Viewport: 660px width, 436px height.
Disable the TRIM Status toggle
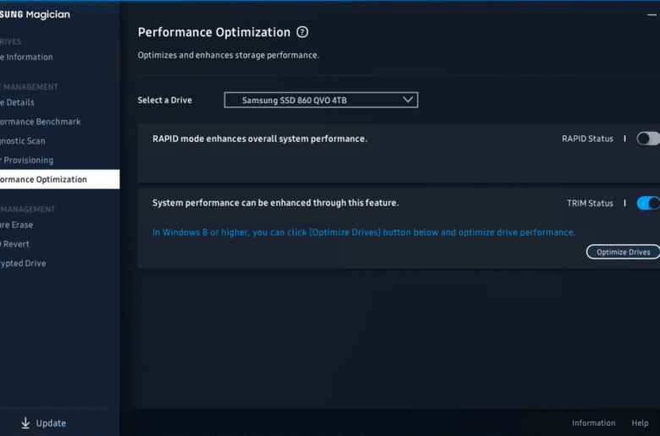click(x=648, y=203)
